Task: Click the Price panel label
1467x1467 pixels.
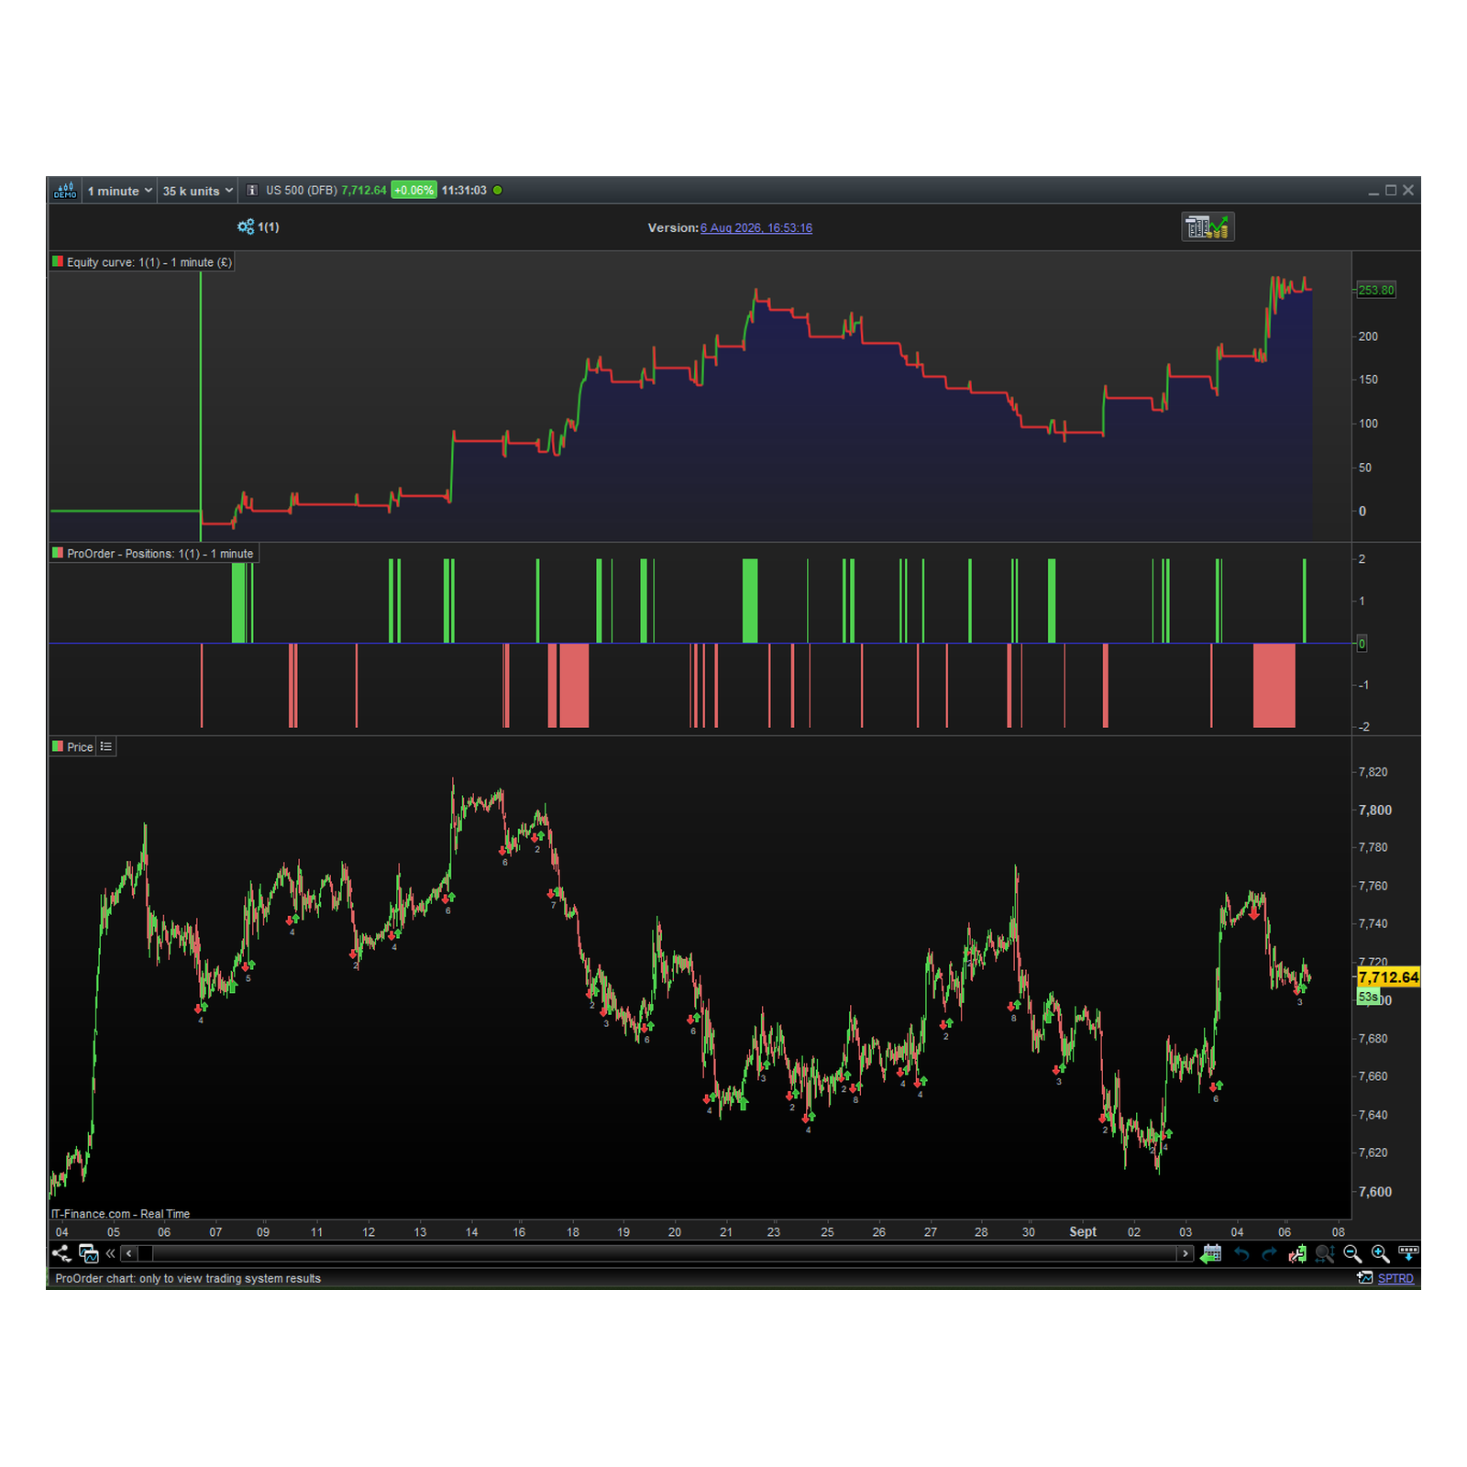Action: (x=72, y=747)
